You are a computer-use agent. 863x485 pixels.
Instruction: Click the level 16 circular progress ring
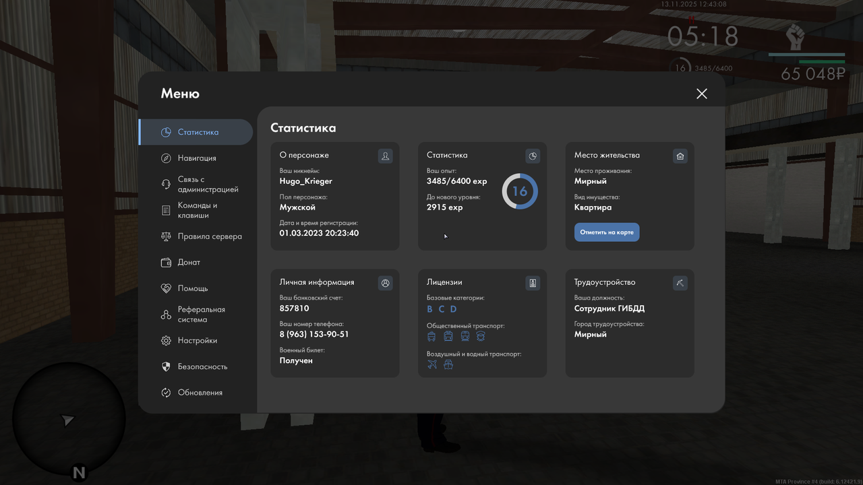point(520,191)
